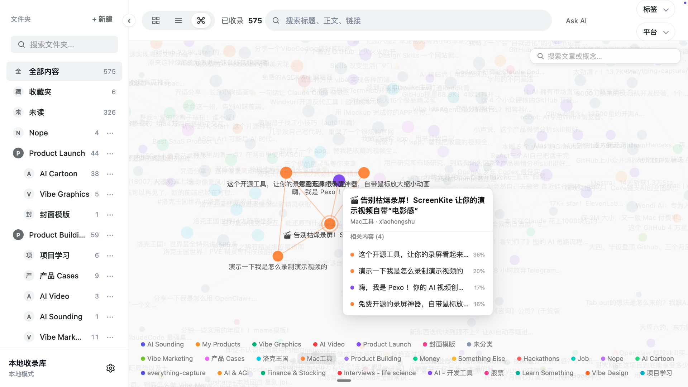This screenshot has height=387, width=688.
Task: Select the Vibe Graphics subfolder
Action: 64,194
